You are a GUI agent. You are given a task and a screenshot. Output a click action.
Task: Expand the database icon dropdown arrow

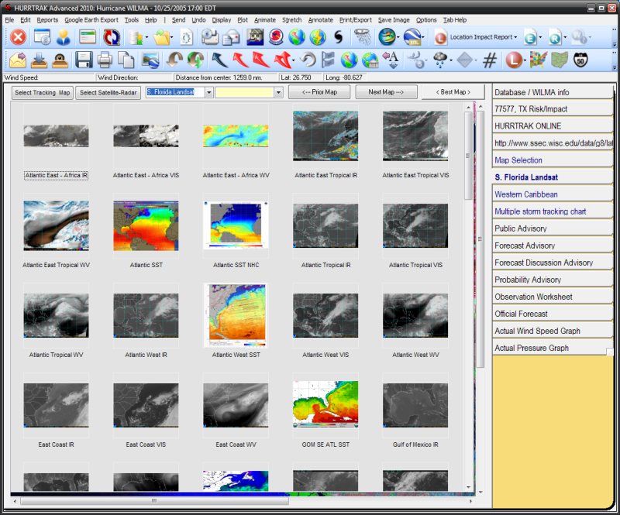(146, 37)
